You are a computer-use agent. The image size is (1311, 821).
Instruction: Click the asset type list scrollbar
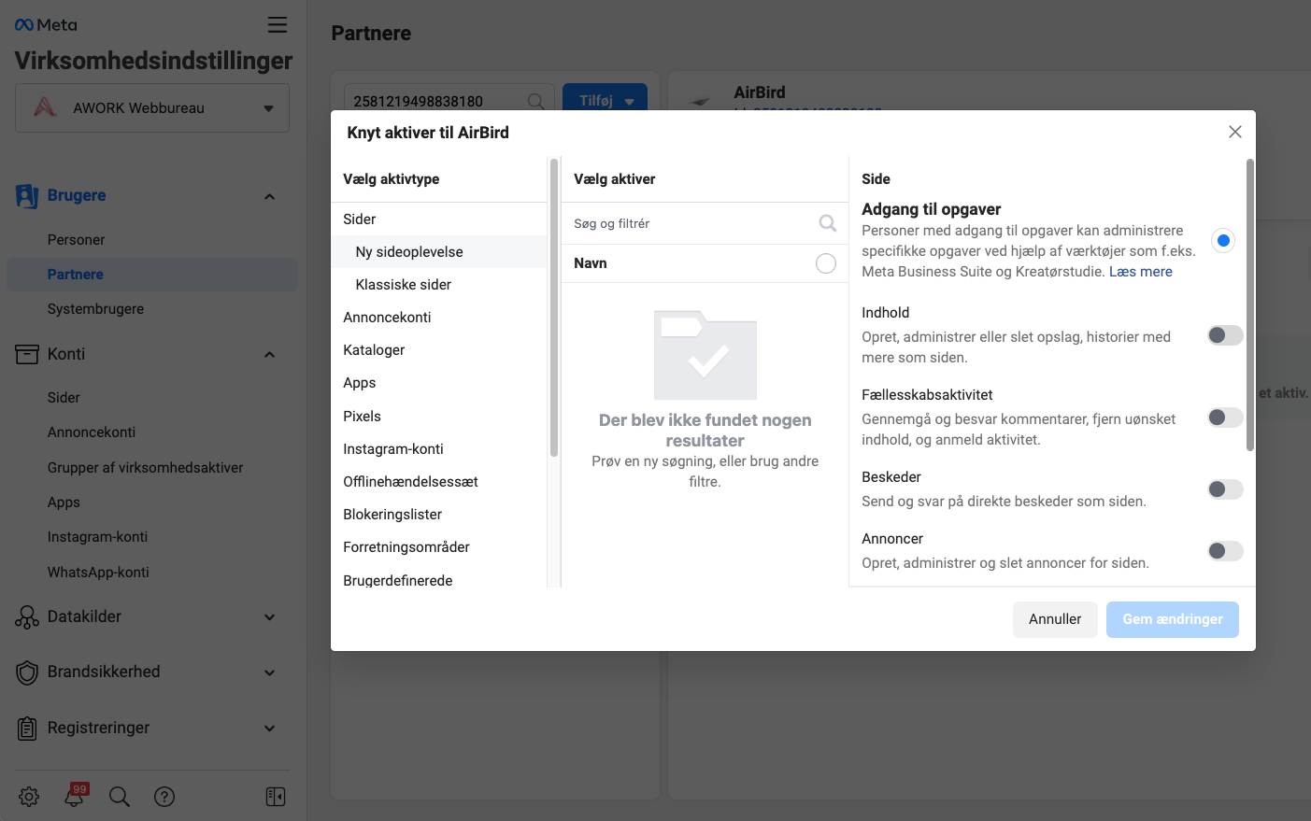coord(554,308)
